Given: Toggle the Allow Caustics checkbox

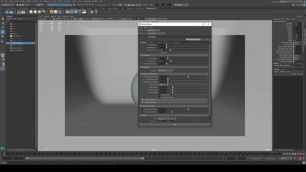Looking at the screenshot, I should coord(159,95).
